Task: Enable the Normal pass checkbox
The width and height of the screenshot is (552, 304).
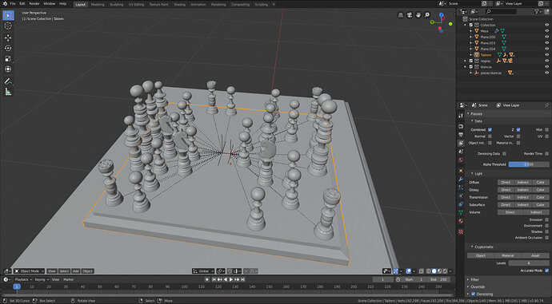Action: pyautogui.click(x=490, y=136)
